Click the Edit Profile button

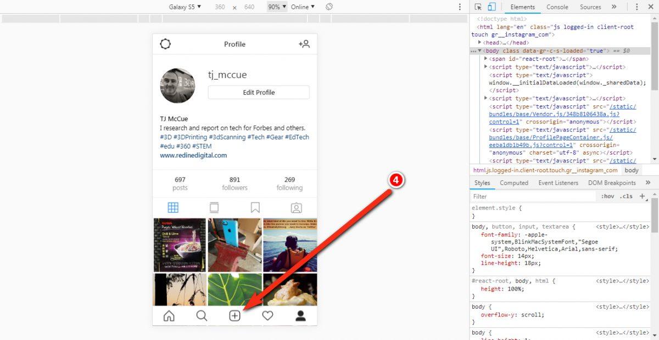point(258,92)
